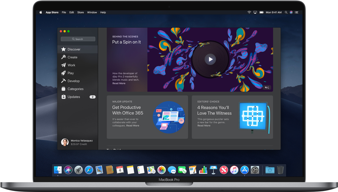Open the AirPlay display menu icon
The width and height of the screenshot is (338, 192).
[255, 12]
